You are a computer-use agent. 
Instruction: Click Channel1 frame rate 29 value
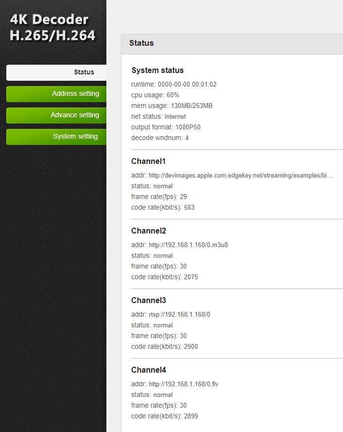[183, 197]
